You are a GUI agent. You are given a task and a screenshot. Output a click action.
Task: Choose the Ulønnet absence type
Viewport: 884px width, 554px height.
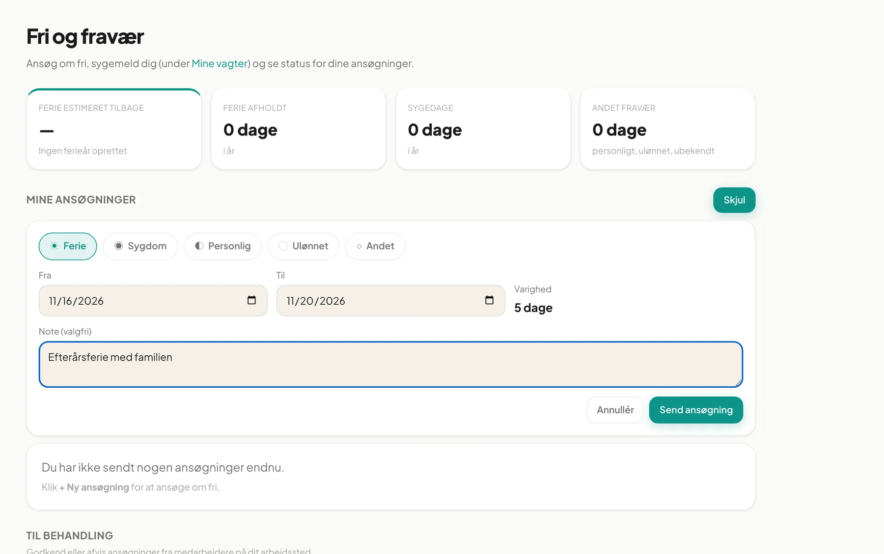click(x=304, y=246)
